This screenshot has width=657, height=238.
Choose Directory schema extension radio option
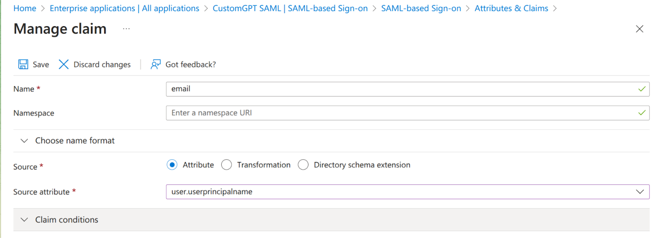click(x=303, y=165)
